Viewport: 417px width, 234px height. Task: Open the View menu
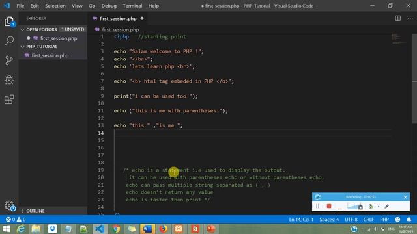tap(77, 6)
